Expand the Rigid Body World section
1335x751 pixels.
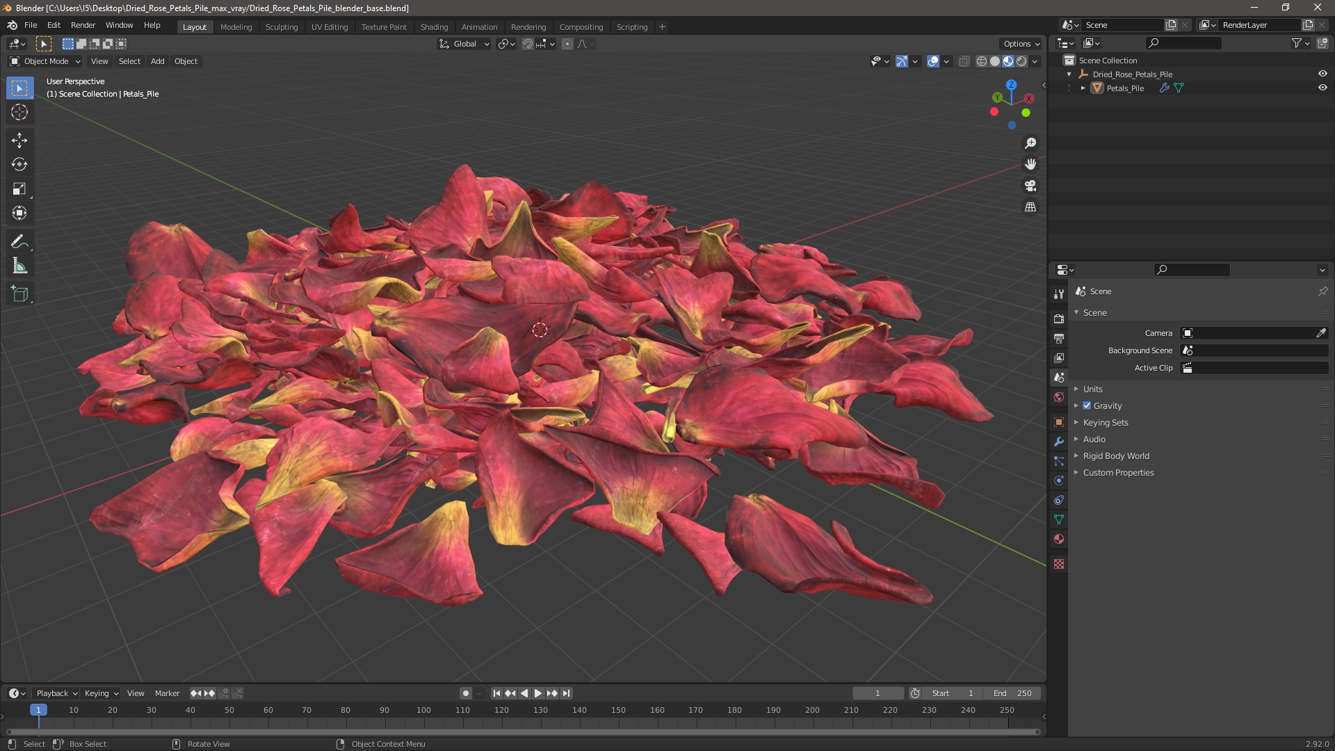click(1115, 456)
